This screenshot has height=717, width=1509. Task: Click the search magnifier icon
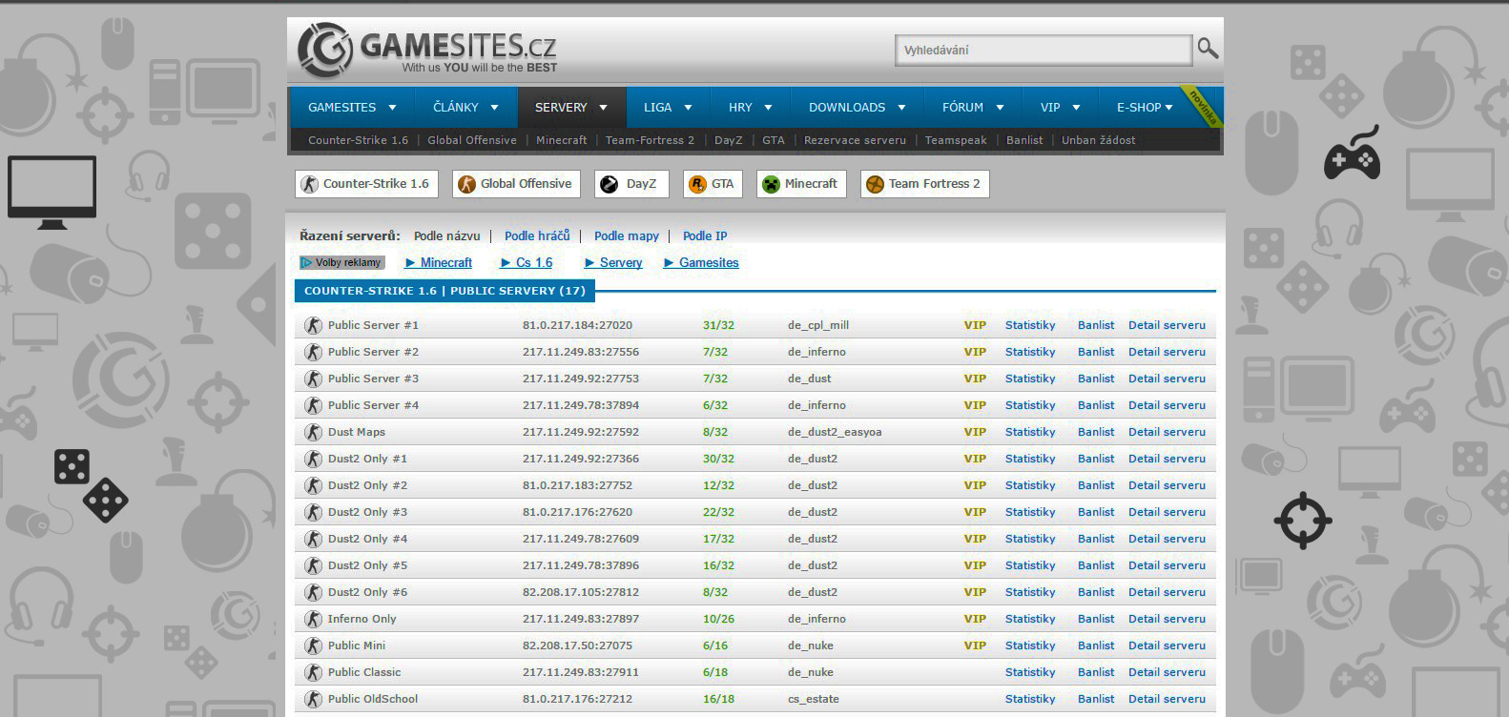[1208, 49]
